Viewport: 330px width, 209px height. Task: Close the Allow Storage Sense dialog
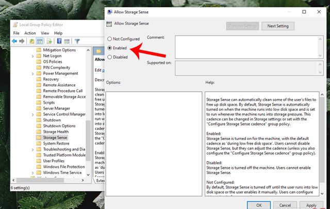(x=319, y=12)
